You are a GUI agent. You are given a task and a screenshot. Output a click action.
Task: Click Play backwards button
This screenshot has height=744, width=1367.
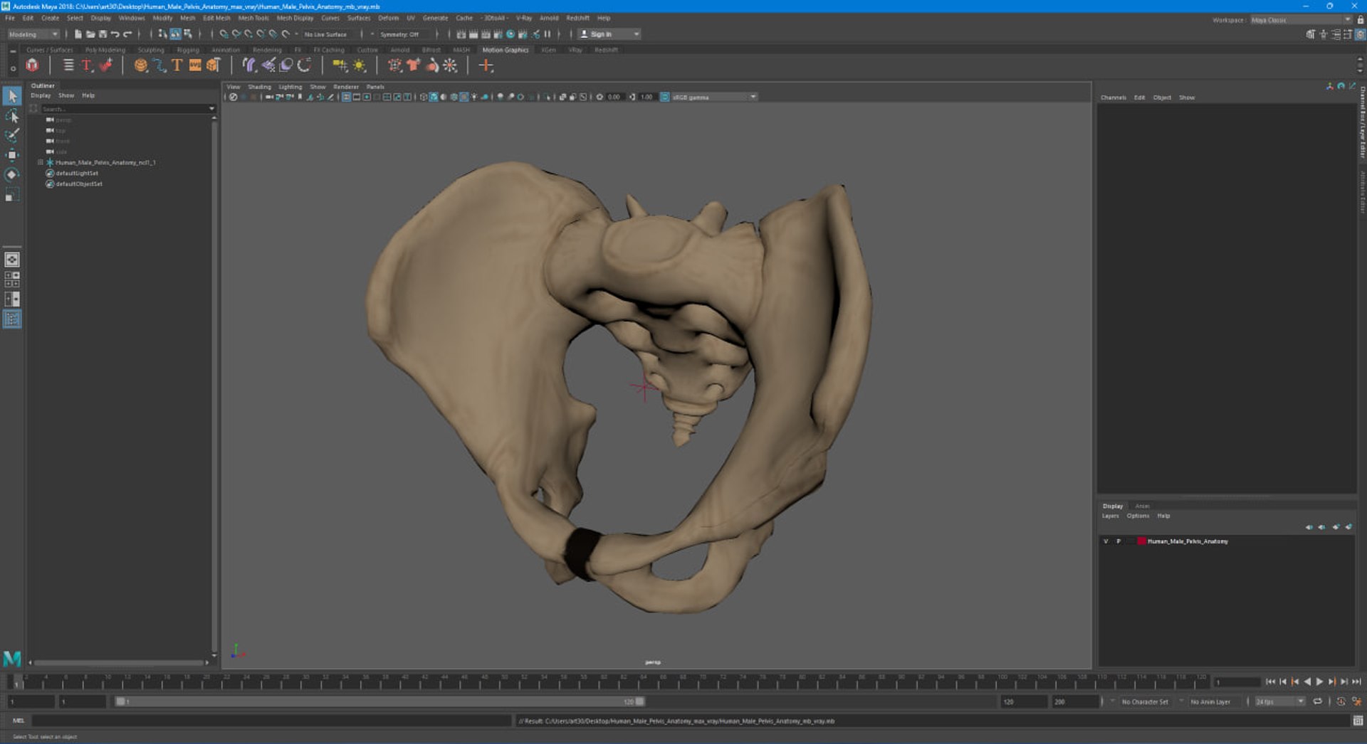click(x=1307, y=681)
